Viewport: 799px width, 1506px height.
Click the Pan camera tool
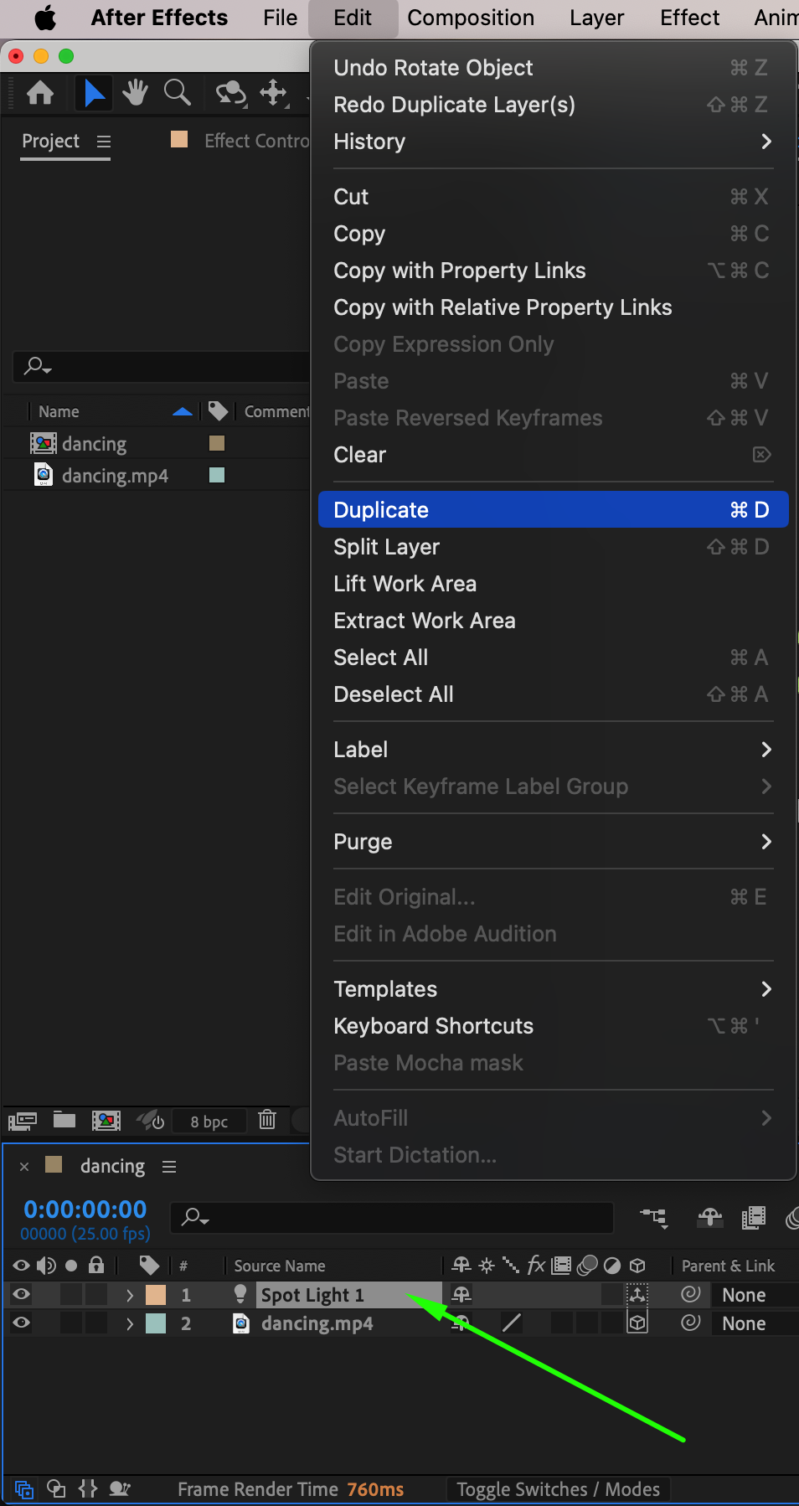coord(274,92)
